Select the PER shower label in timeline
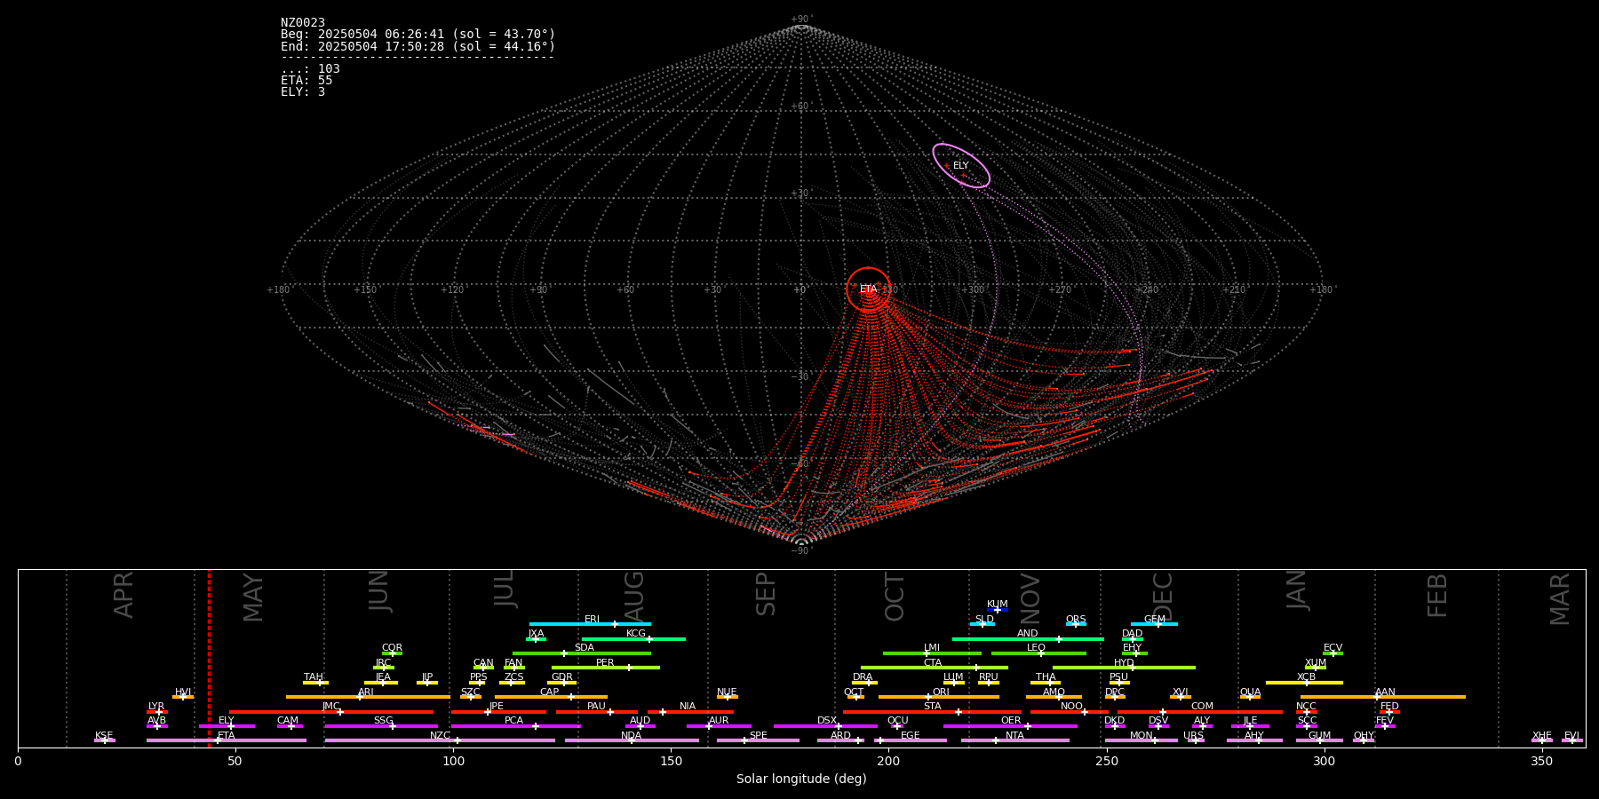Screen dimensions: 1599x799 click(605, 663)
